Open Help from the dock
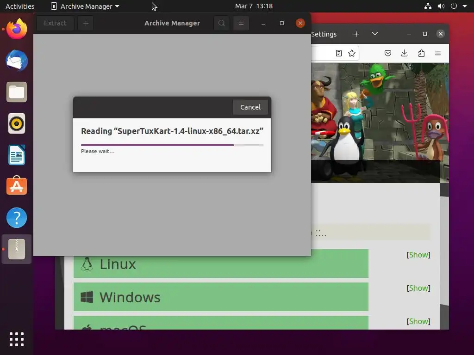Image resolution: width=474 pixels, height=355 pixels. point(17,218)
